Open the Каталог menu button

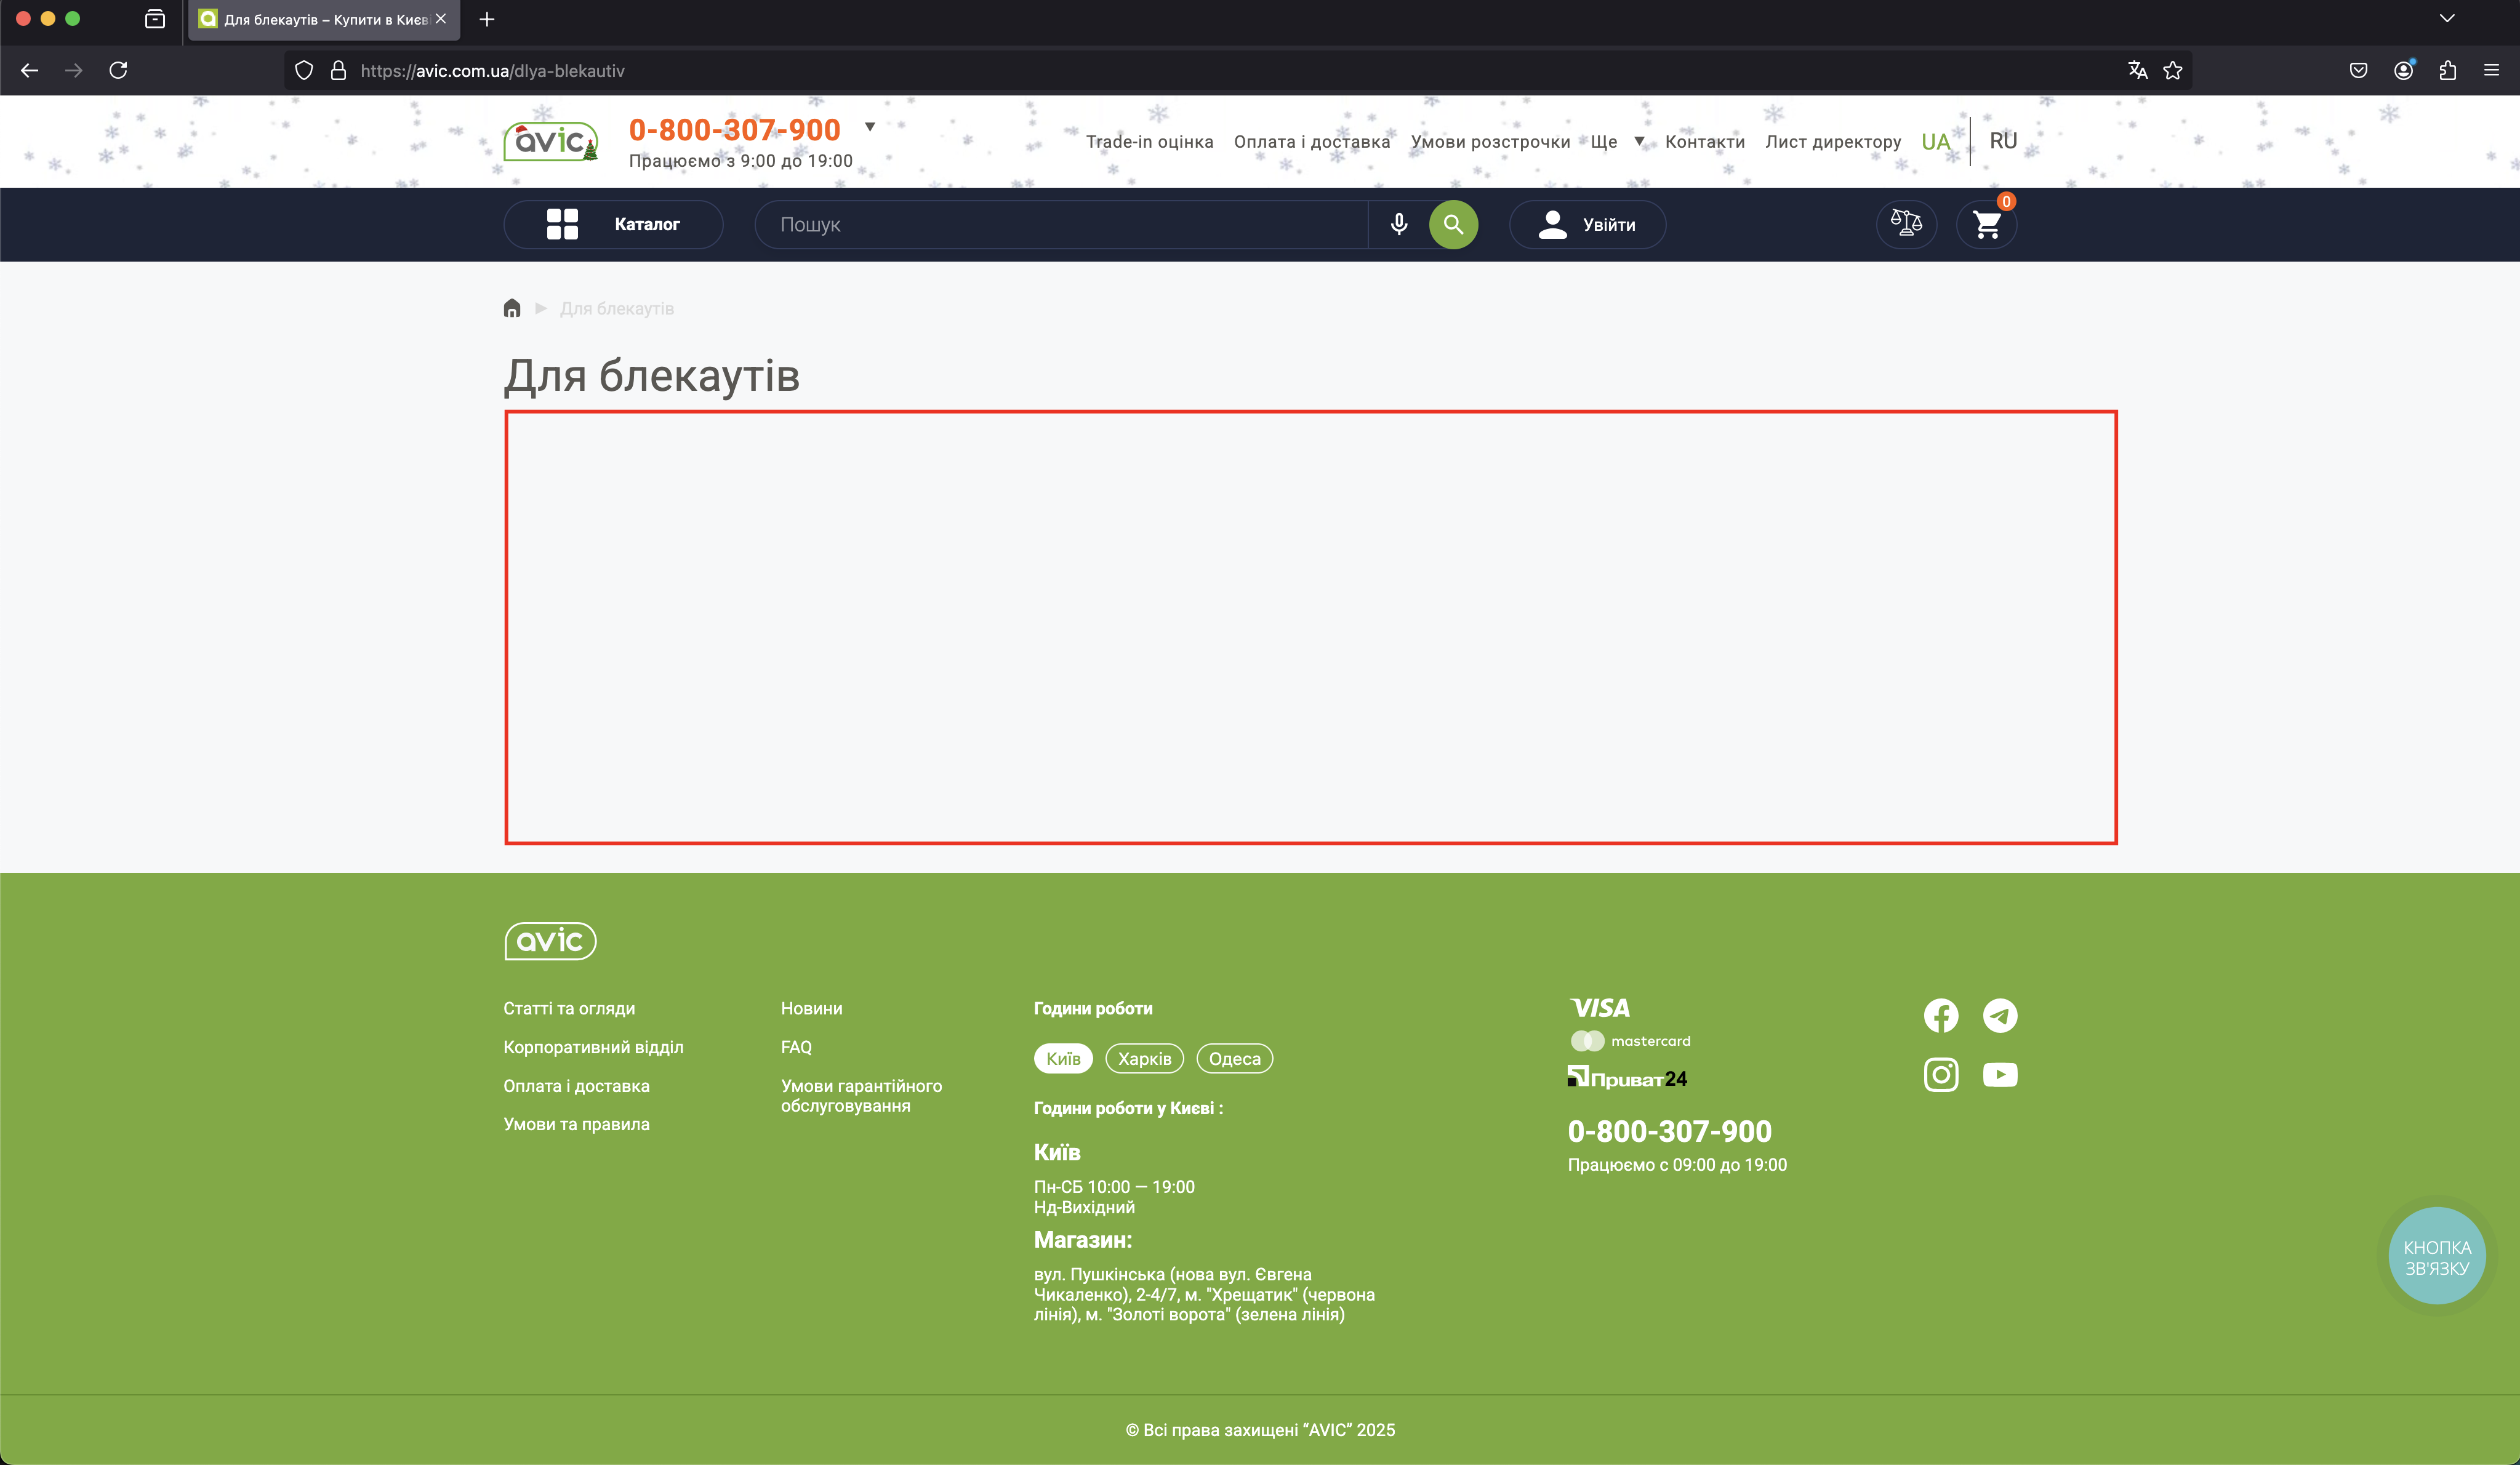tap(613, 224)
